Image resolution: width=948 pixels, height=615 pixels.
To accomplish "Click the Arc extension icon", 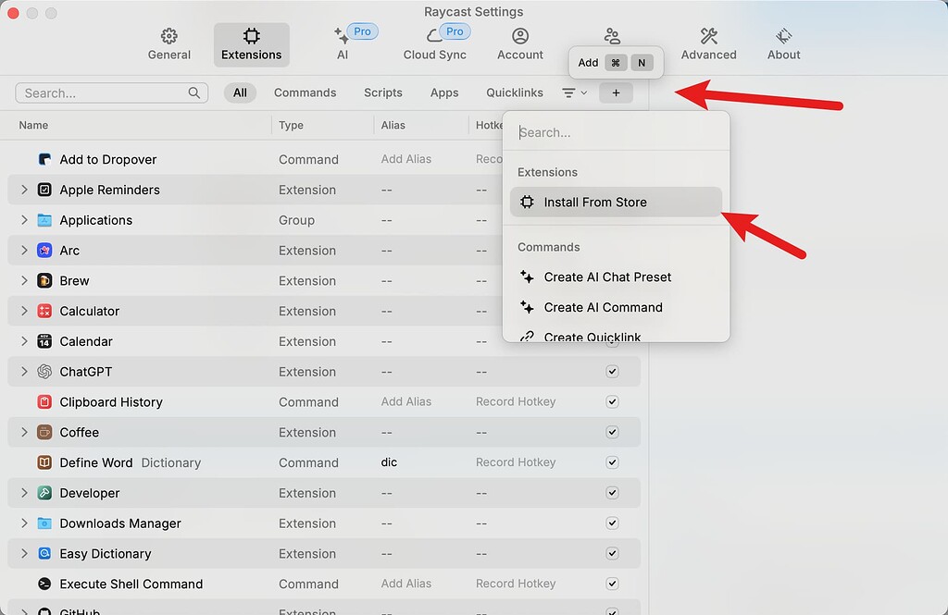I will tap(44, 250).
